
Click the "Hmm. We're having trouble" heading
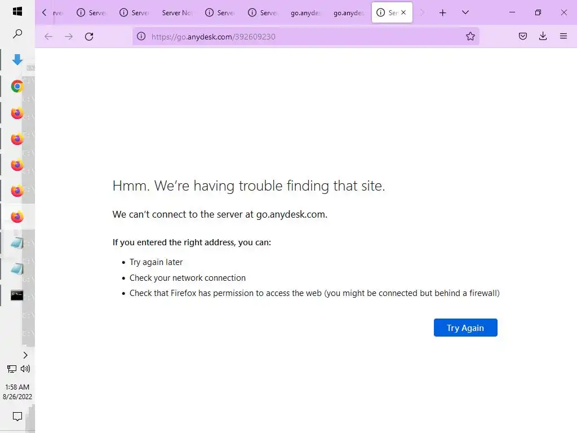(248, 186)
